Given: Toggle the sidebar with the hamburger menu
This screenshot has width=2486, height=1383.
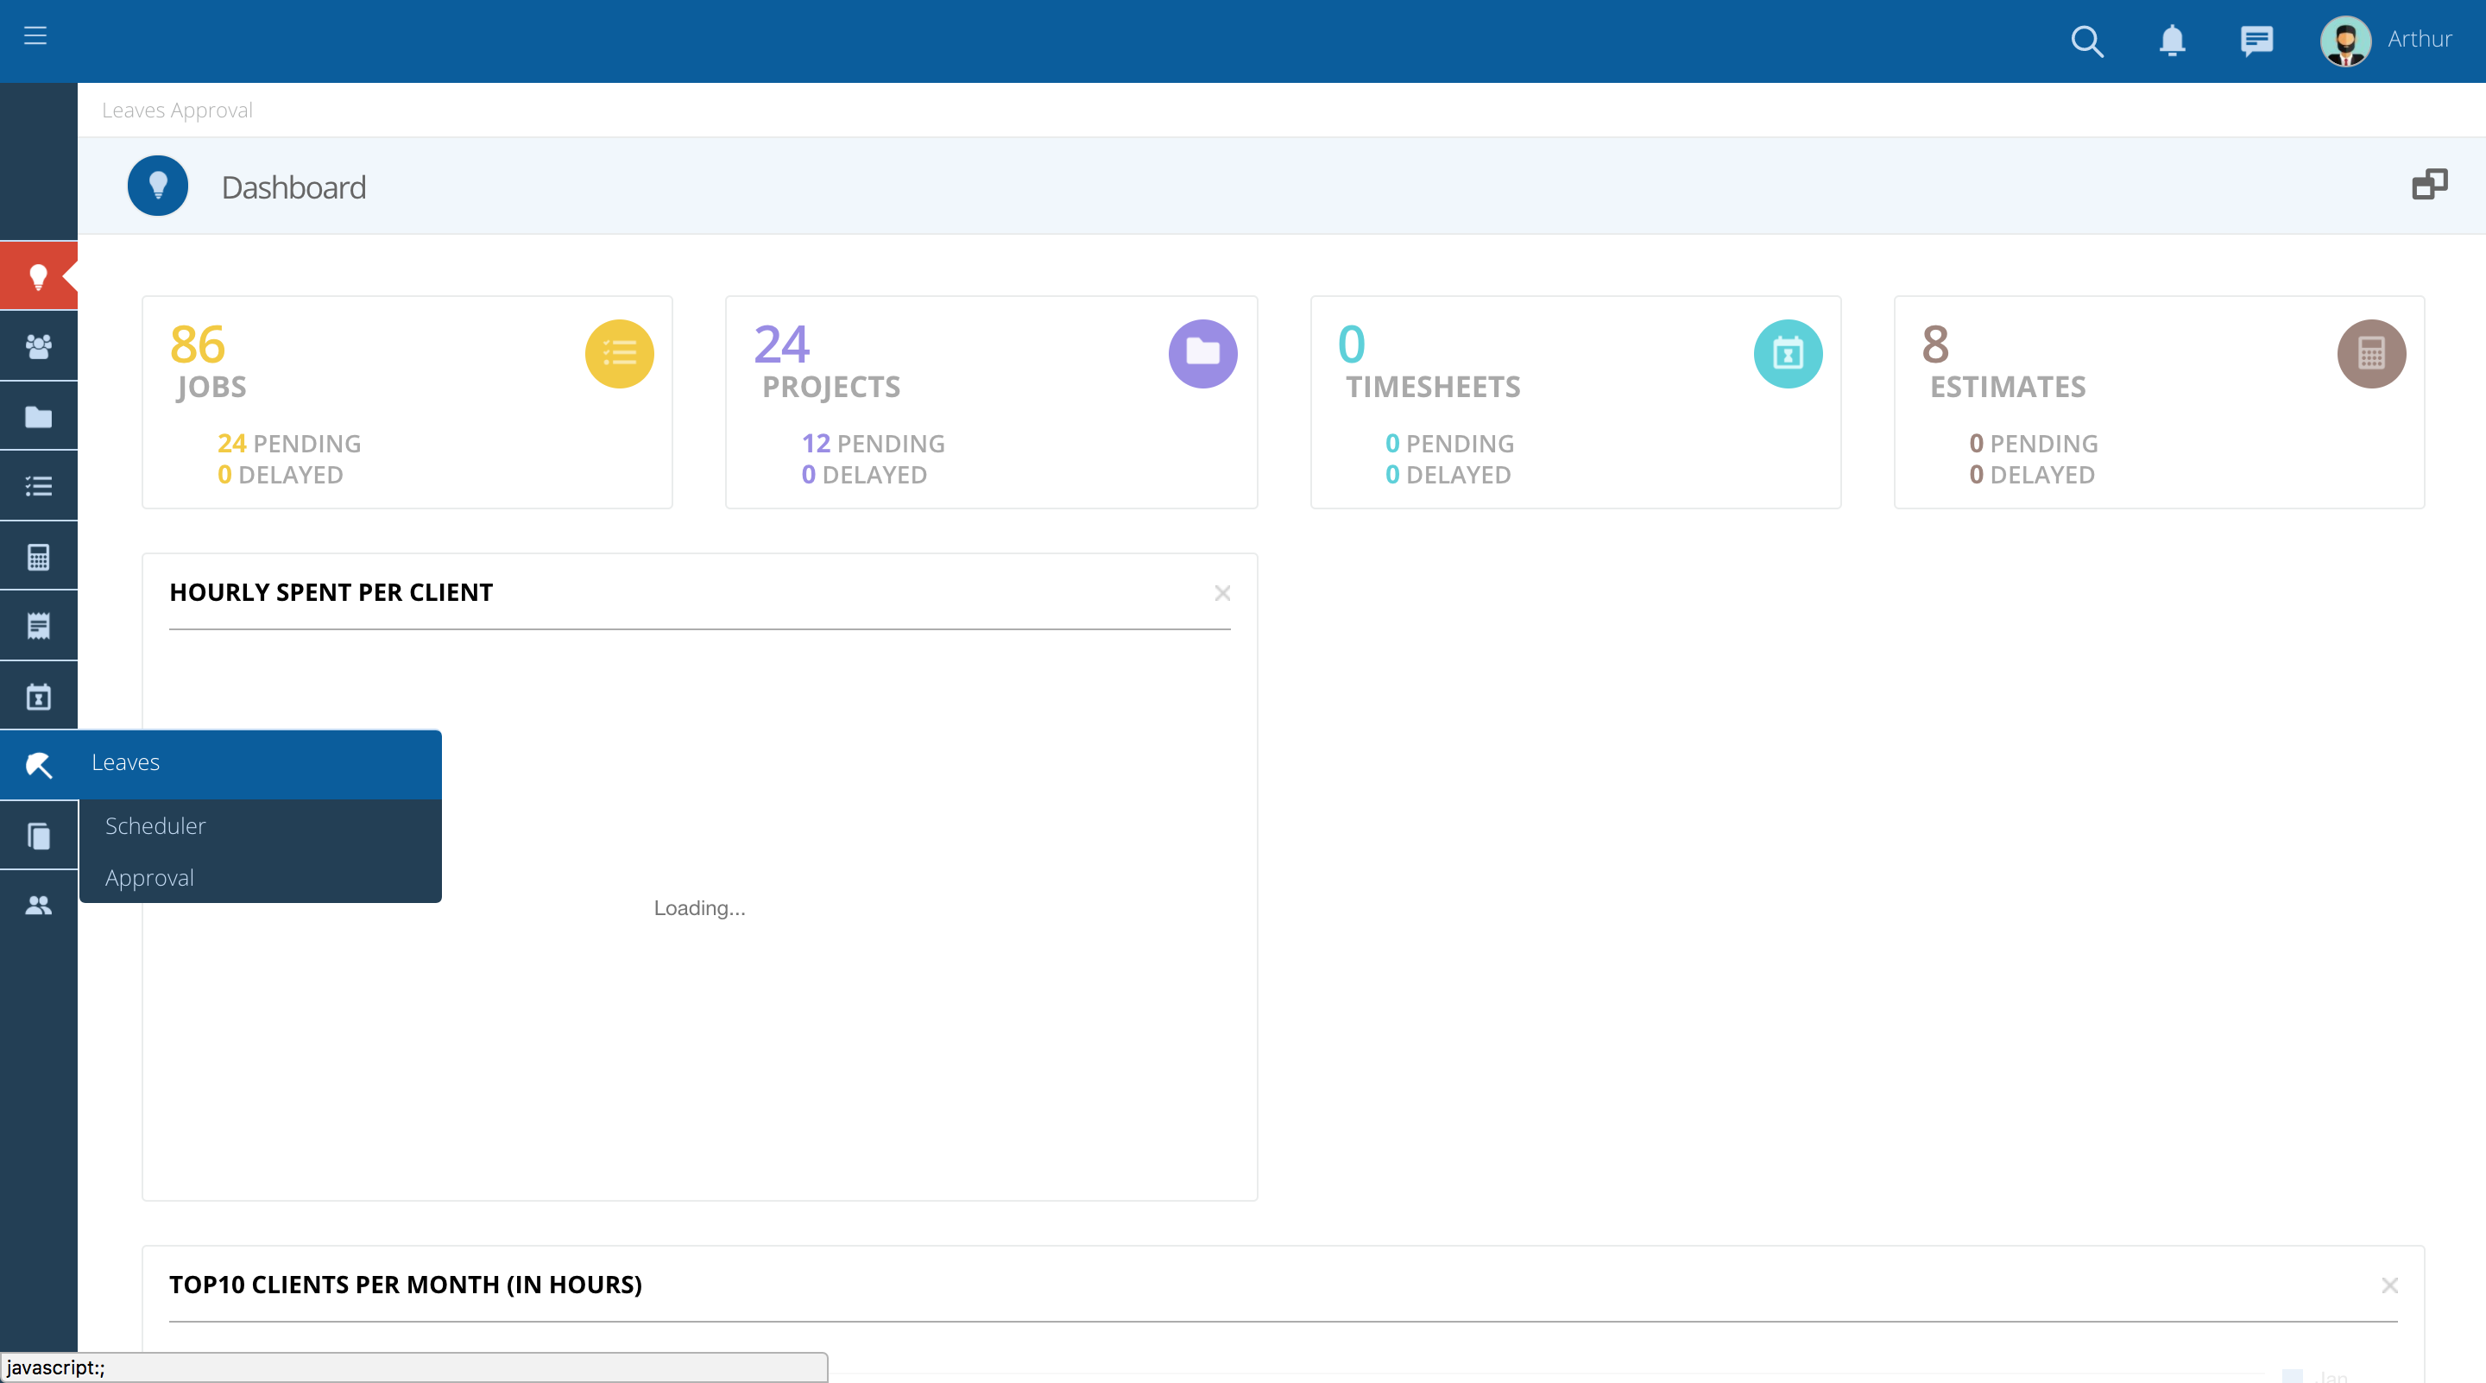Looking at the screenshot, I should point(35,36).
